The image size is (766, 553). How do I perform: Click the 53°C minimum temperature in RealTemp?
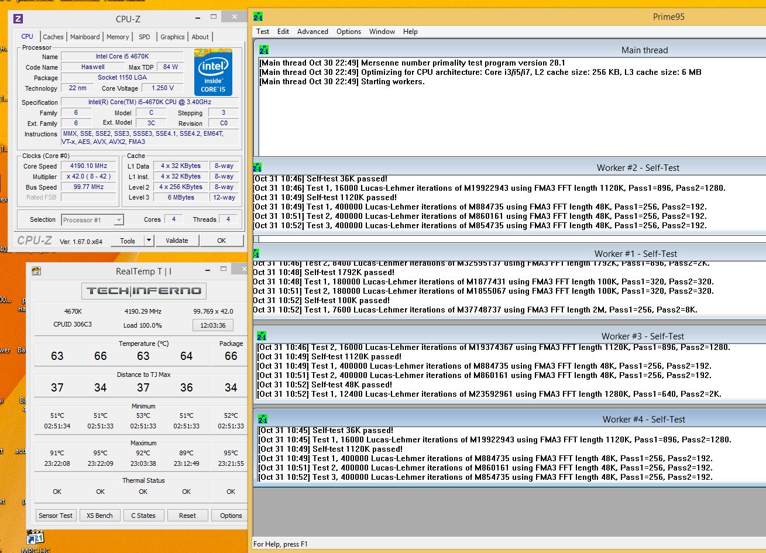(143, 415)
